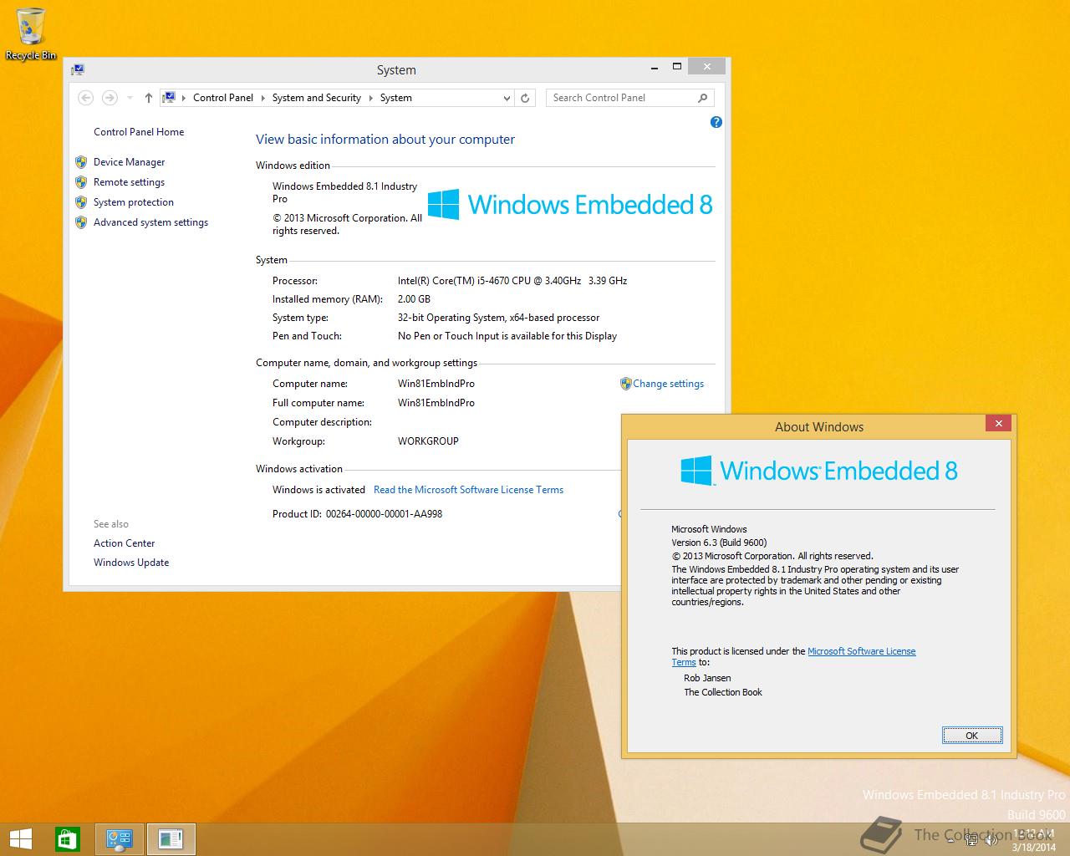1070x856 pixels.
Task: Minimize the System window
Action: click(655, 66)
